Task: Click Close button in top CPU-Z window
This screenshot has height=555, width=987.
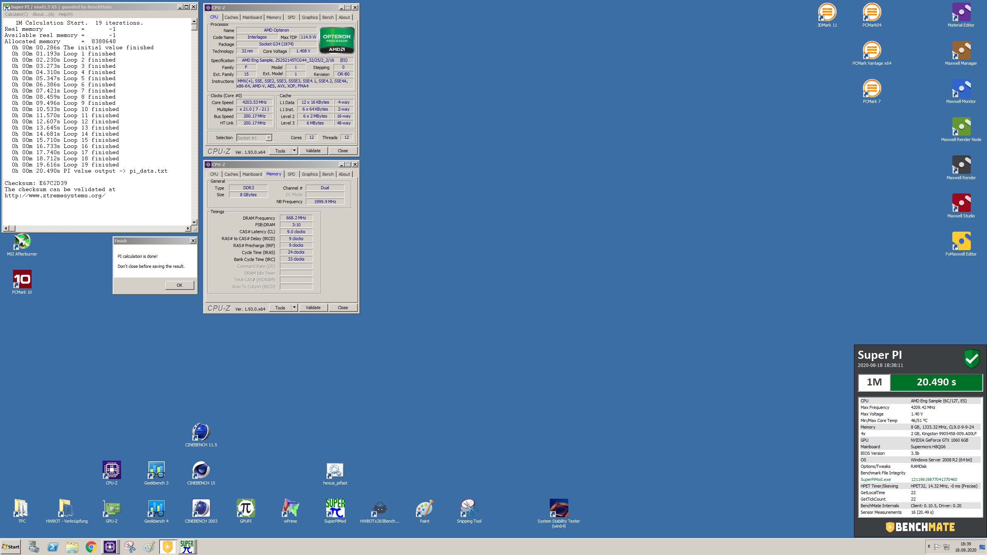Action: pyautogui.click(x=343, y=151)
